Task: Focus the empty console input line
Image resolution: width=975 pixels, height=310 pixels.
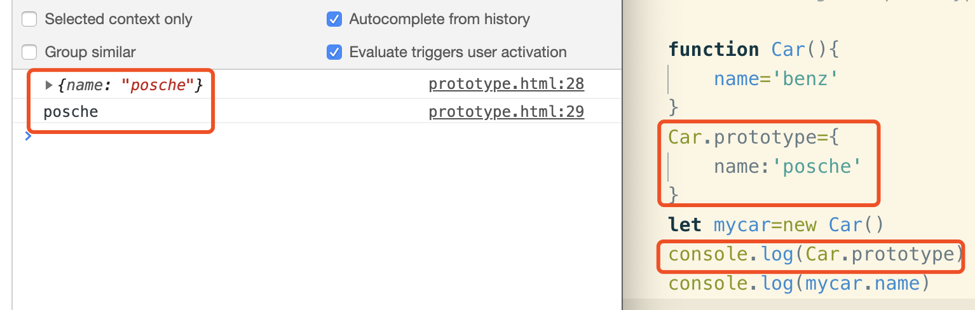Action: [x=254, y=136]
